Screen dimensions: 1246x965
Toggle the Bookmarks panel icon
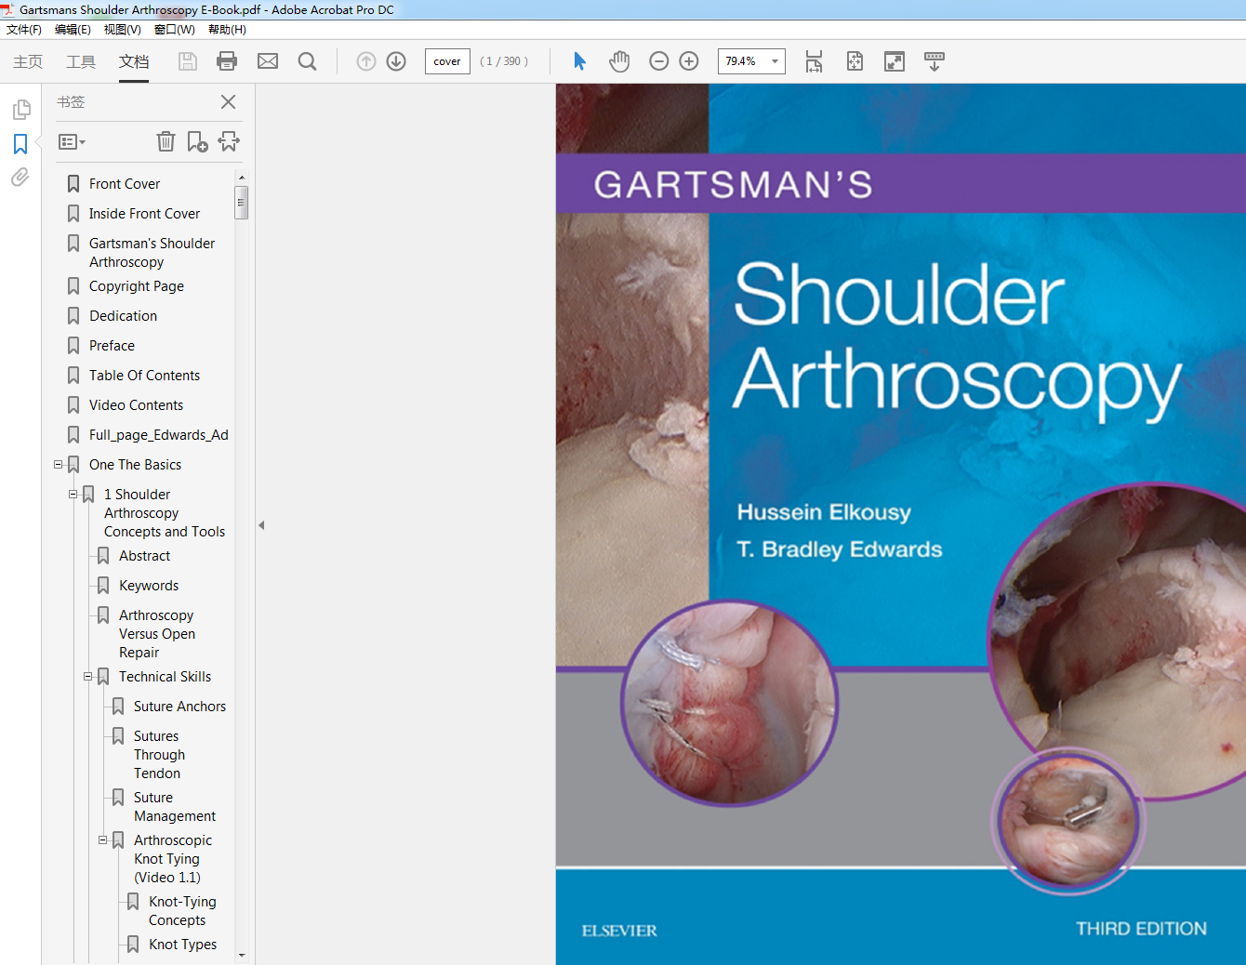coord(20,144)
